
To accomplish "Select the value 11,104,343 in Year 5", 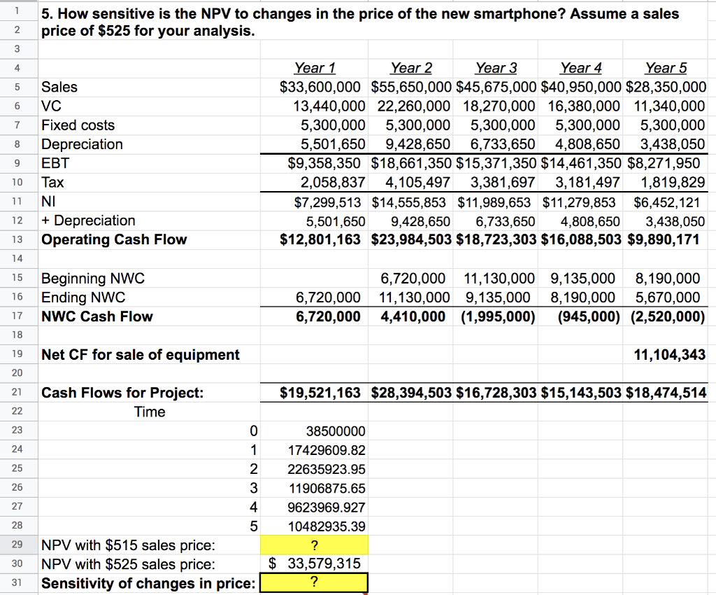I will (664, 354).
